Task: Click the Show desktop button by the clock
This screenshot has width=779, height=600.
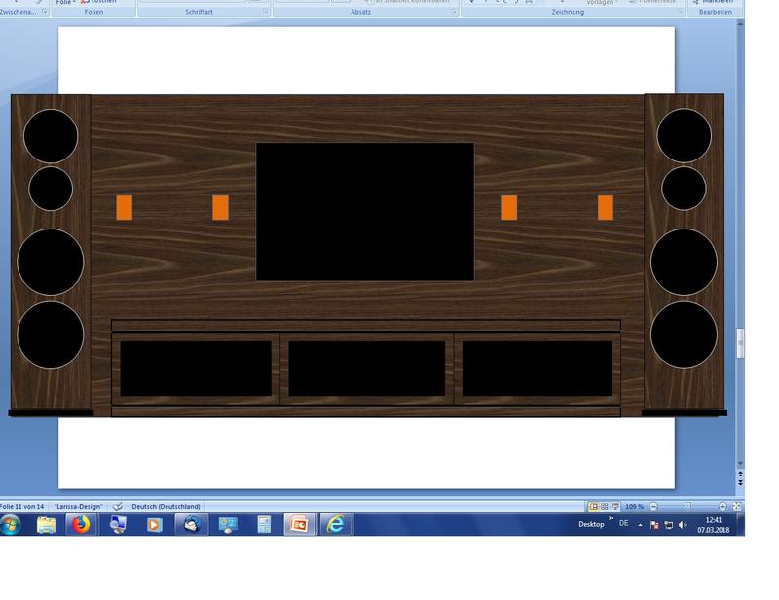Action: (x=741, y=525)
